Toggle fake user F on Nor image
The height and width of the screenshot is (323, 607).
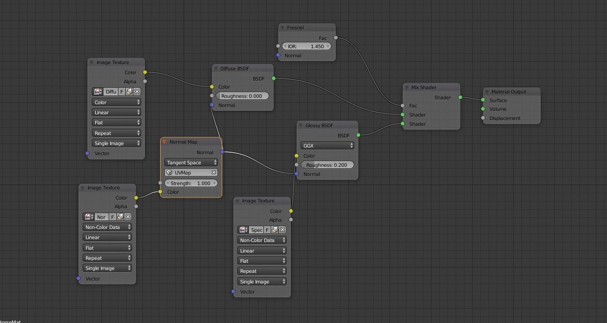[x=113, y=217]
